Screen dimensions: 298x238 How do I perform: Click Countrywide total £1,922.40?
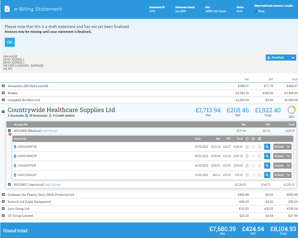point(268,110)
